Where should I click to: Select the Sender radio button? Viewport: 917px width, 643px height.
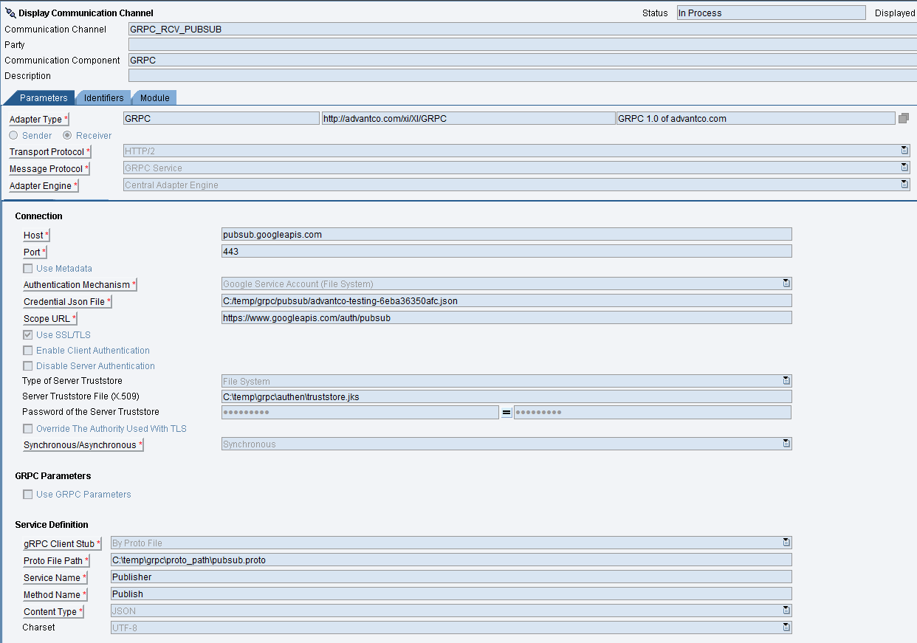(x=13, y=135)
